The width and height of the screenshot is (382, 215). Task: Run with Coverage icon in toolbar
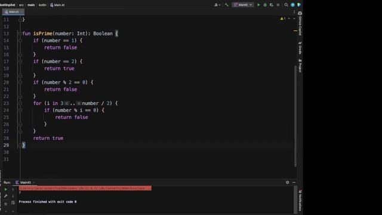click(272, 5)
